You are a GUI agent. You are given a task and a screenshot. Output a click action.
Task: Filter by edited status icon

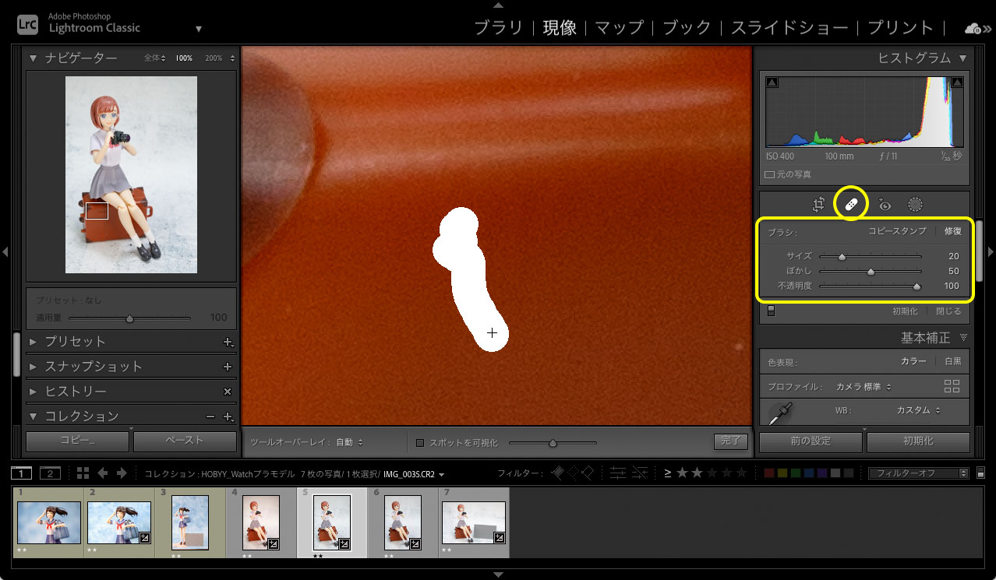pyautogui.click(x=618, y=473)
